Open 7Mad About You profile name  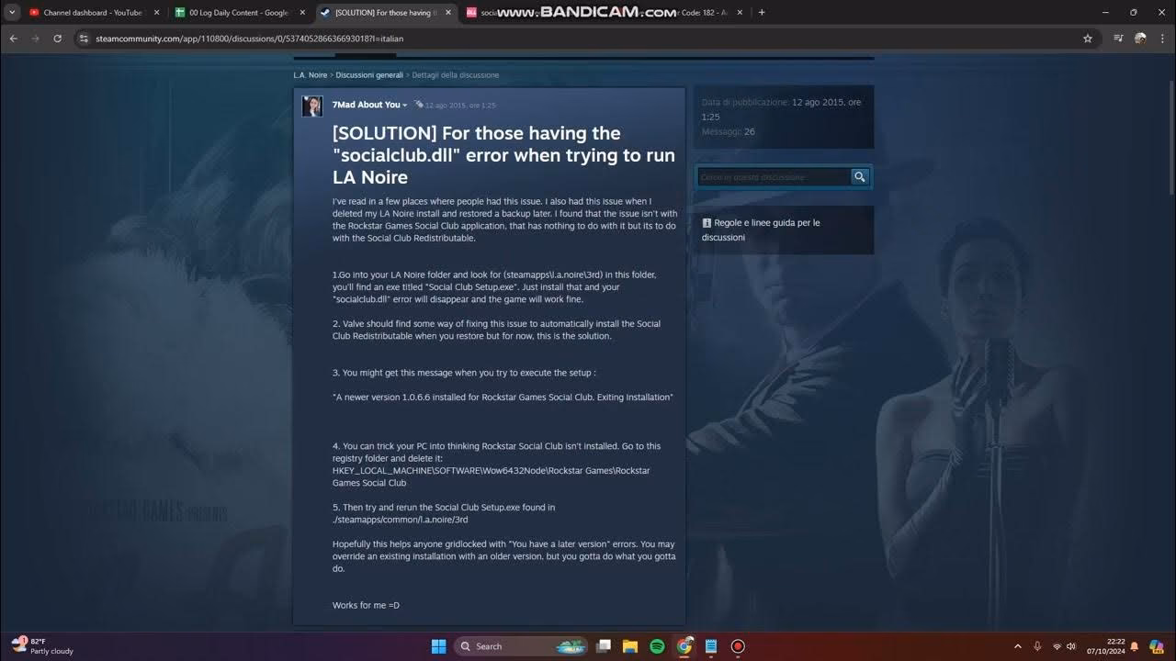coord(366,105)
